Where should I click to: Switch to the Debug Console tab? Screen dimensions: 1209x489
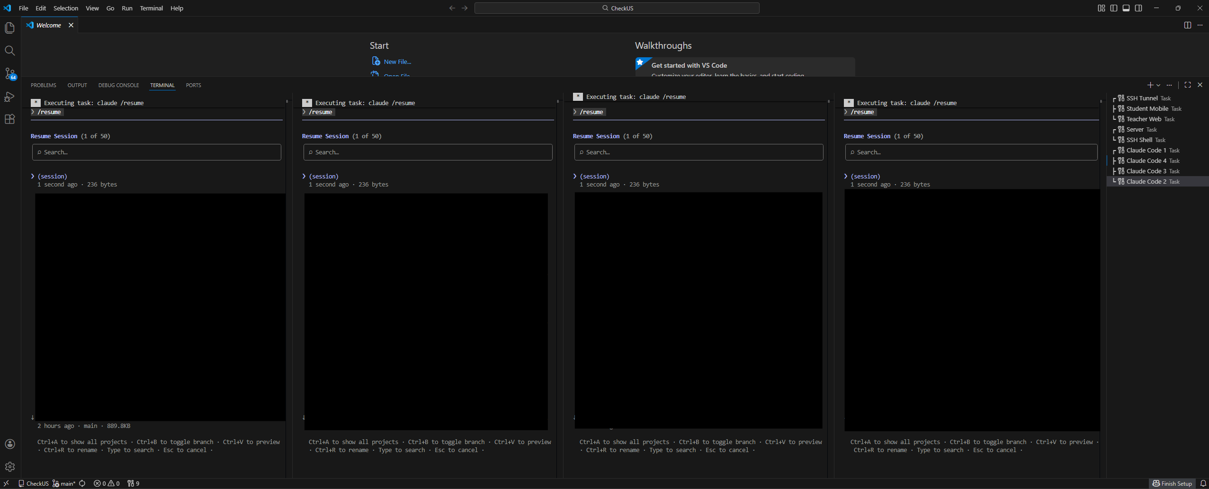click(118, 85)
